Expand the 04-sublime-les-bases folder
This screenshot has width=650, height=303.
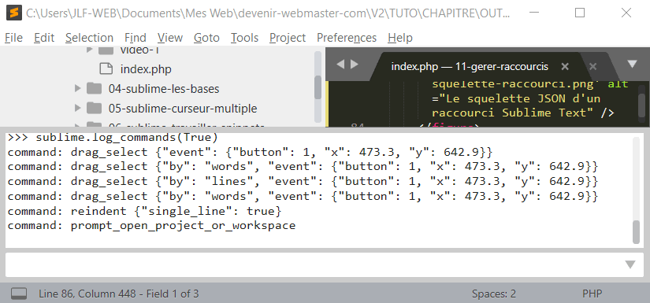point(77,89)
